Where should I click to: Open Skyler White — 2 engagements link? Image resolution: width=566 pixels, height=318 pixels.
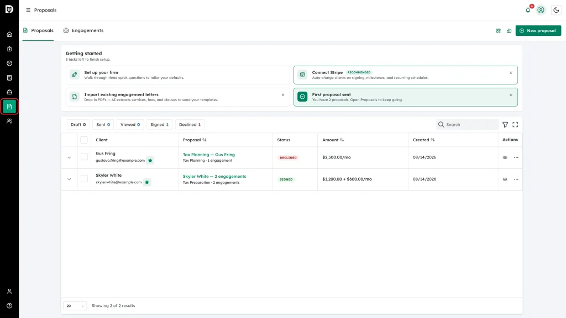point(214,176)
